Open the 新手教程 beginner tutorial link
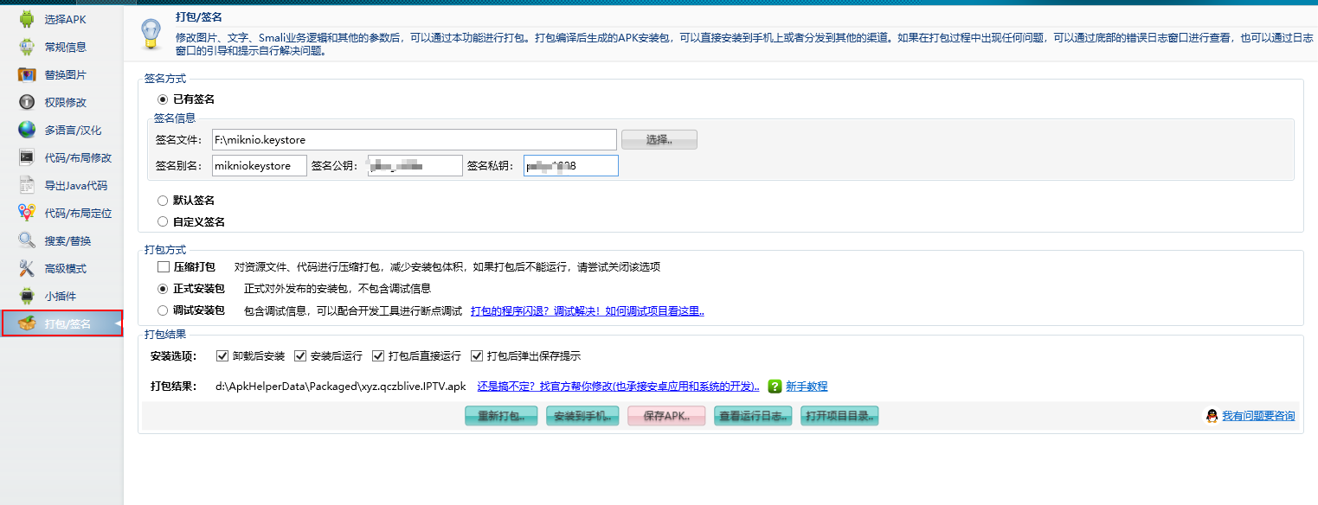The height and width of the screenshot is (505, 1318). [x=810, y=386]
